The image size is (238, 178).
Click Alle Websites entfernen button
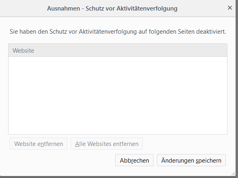[107, 144]
